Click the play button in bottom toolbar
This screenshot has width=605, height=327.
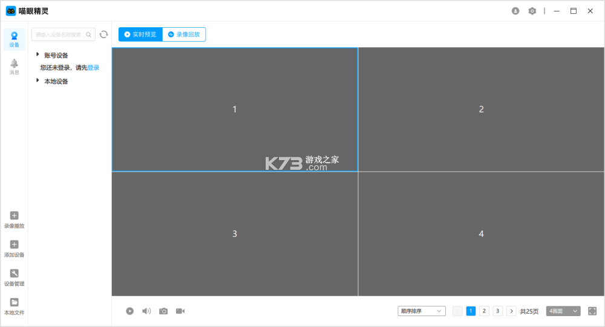point(129,311)
